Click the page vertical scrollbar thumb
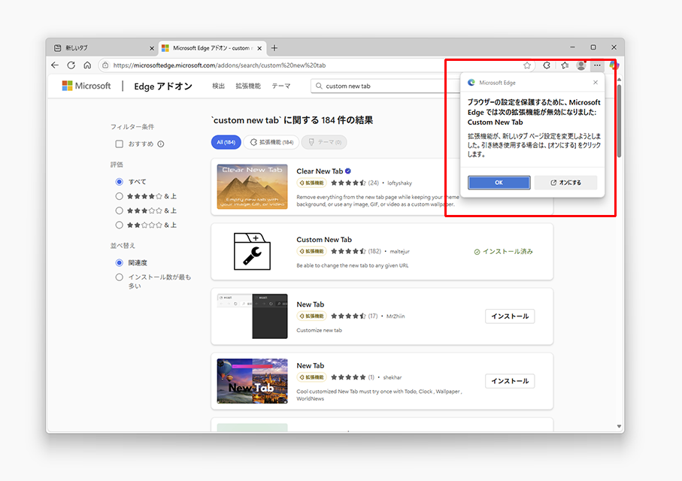682x481 pixels. (619, 120)
